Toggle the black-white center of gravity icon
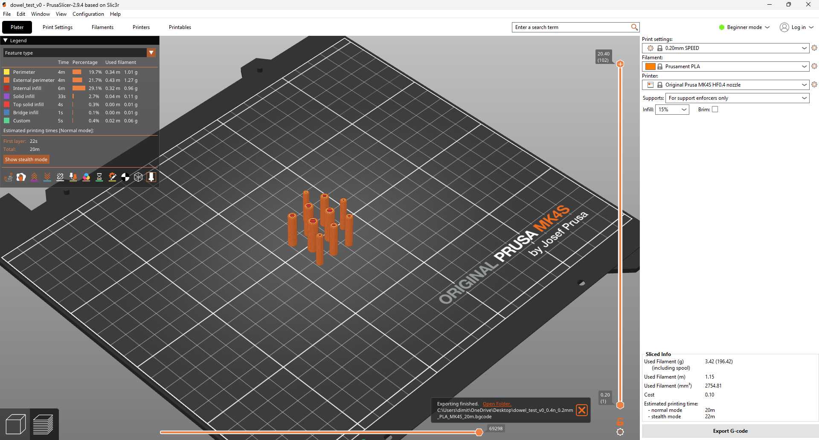This screenshot has height=440, width=819. (x=125, y=177)
